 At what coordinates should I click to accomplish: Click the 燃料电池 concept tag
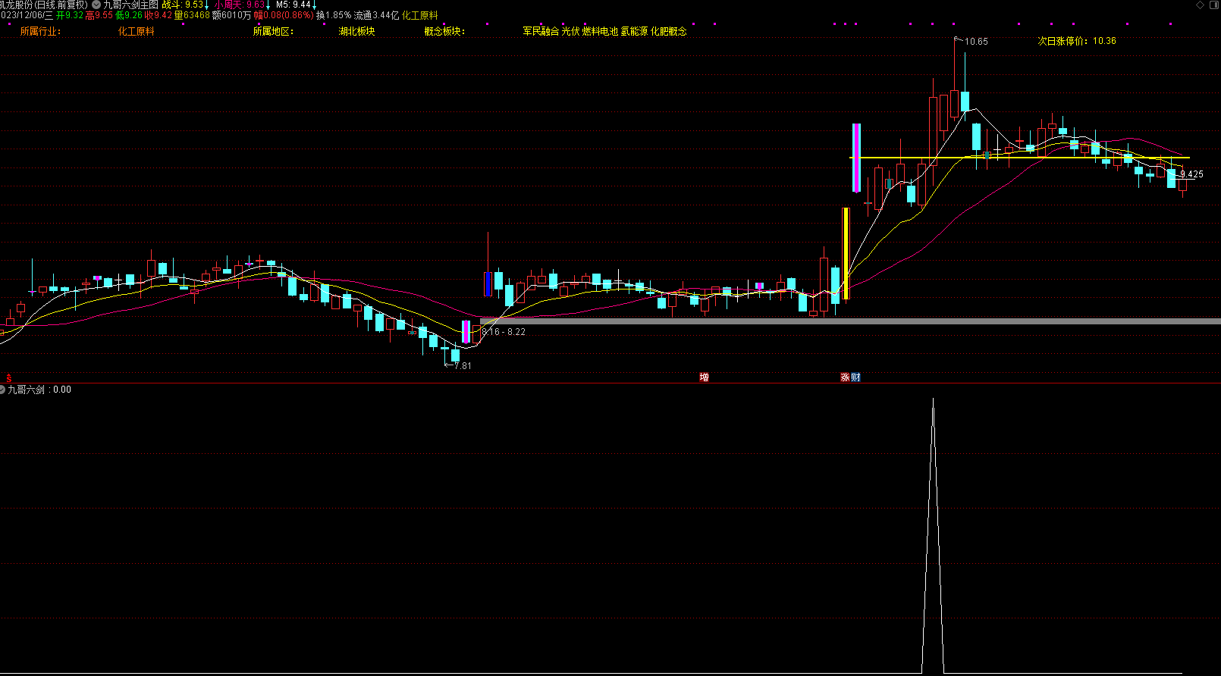pos(600,31)
